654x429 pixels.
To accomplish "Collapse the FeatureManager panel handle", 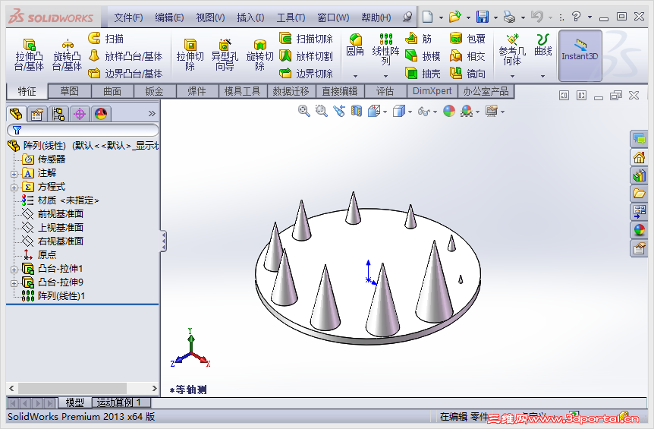I will tap(164, 241).
